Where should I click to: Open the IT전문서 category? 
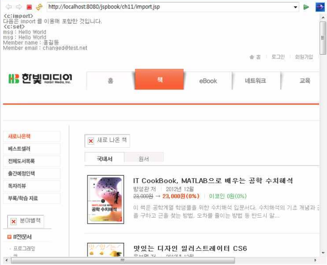coord(23,237)
